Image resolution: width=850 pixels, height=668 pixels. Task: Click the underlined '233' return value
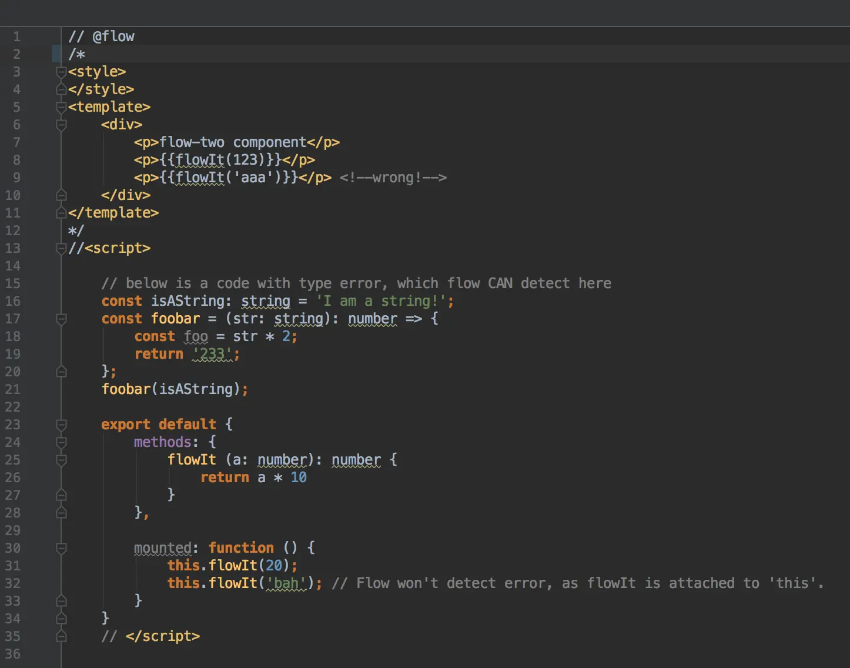pyautogui.click(x=212, y=354)
